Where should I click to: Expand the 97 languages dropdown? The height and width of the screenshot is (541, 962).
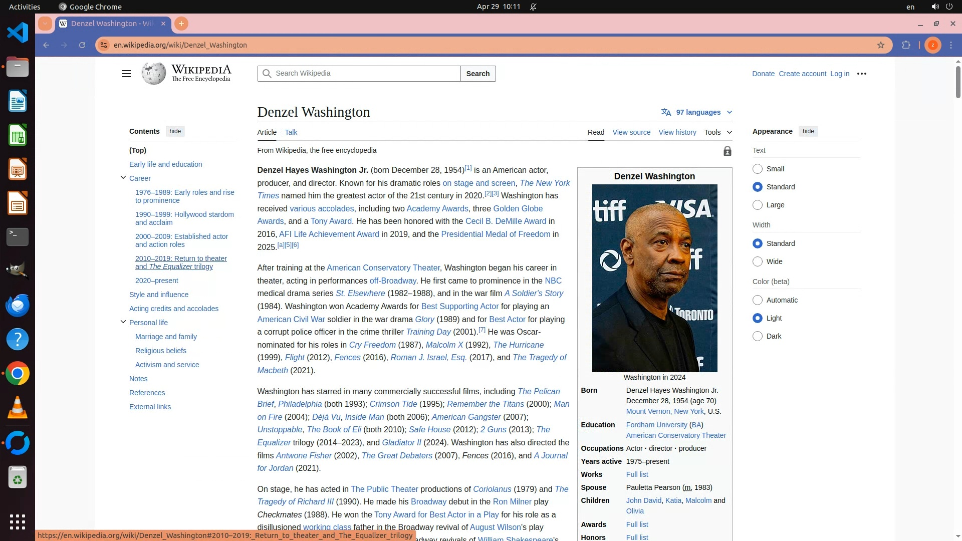[697, 112]
